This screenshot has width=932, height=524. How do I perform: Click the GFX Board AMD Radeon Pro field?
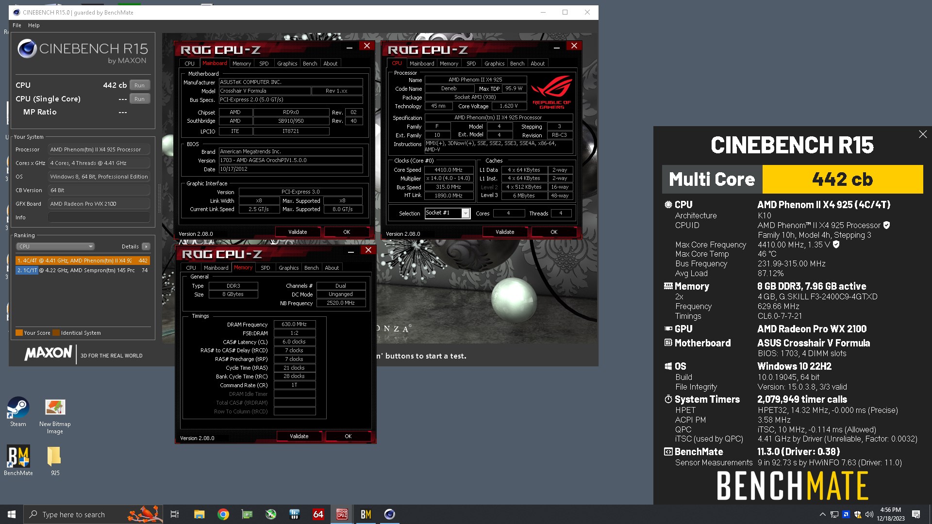click(x=99, y=204)
